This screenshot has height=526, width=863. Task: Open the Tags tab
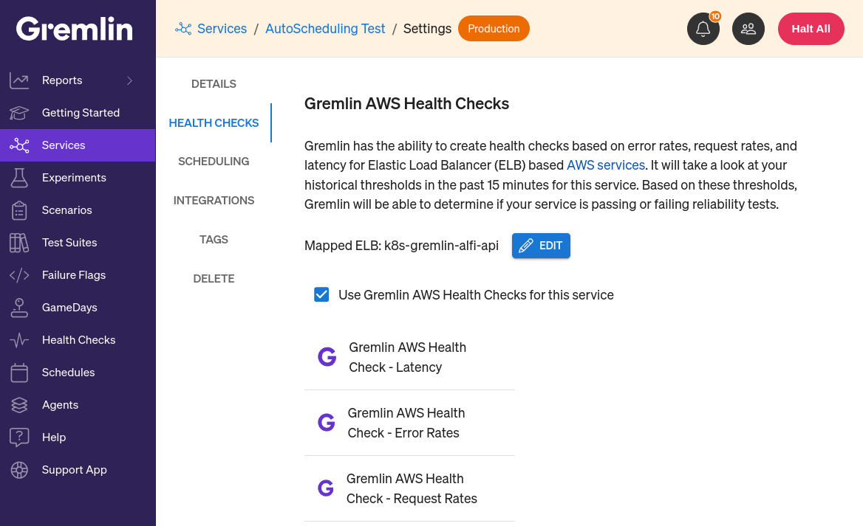(x=214, y=240)
